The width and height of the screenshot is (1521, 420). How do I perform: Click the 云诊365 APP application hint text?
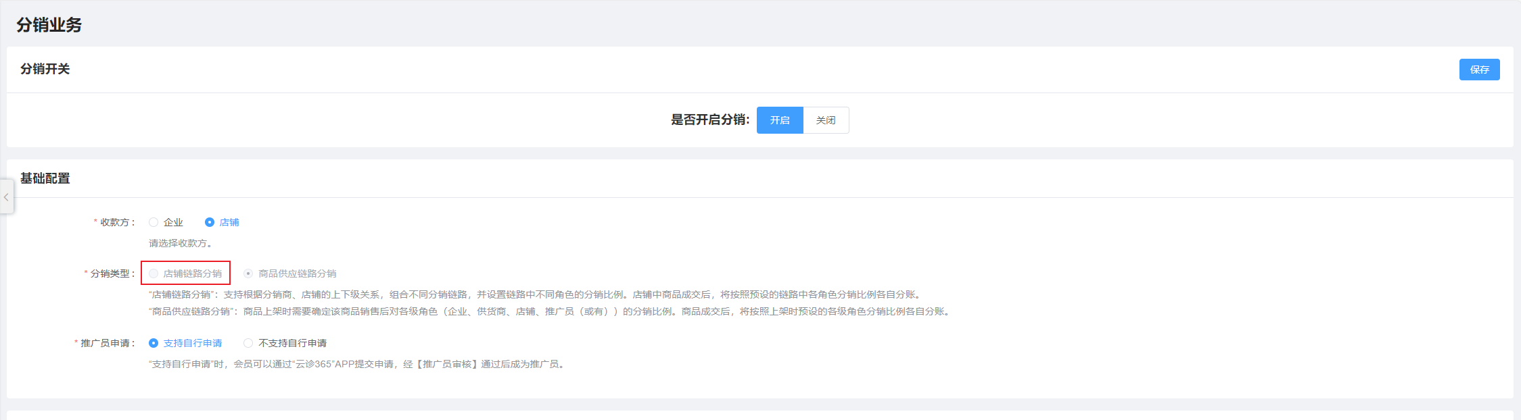[x=357, y=364]
